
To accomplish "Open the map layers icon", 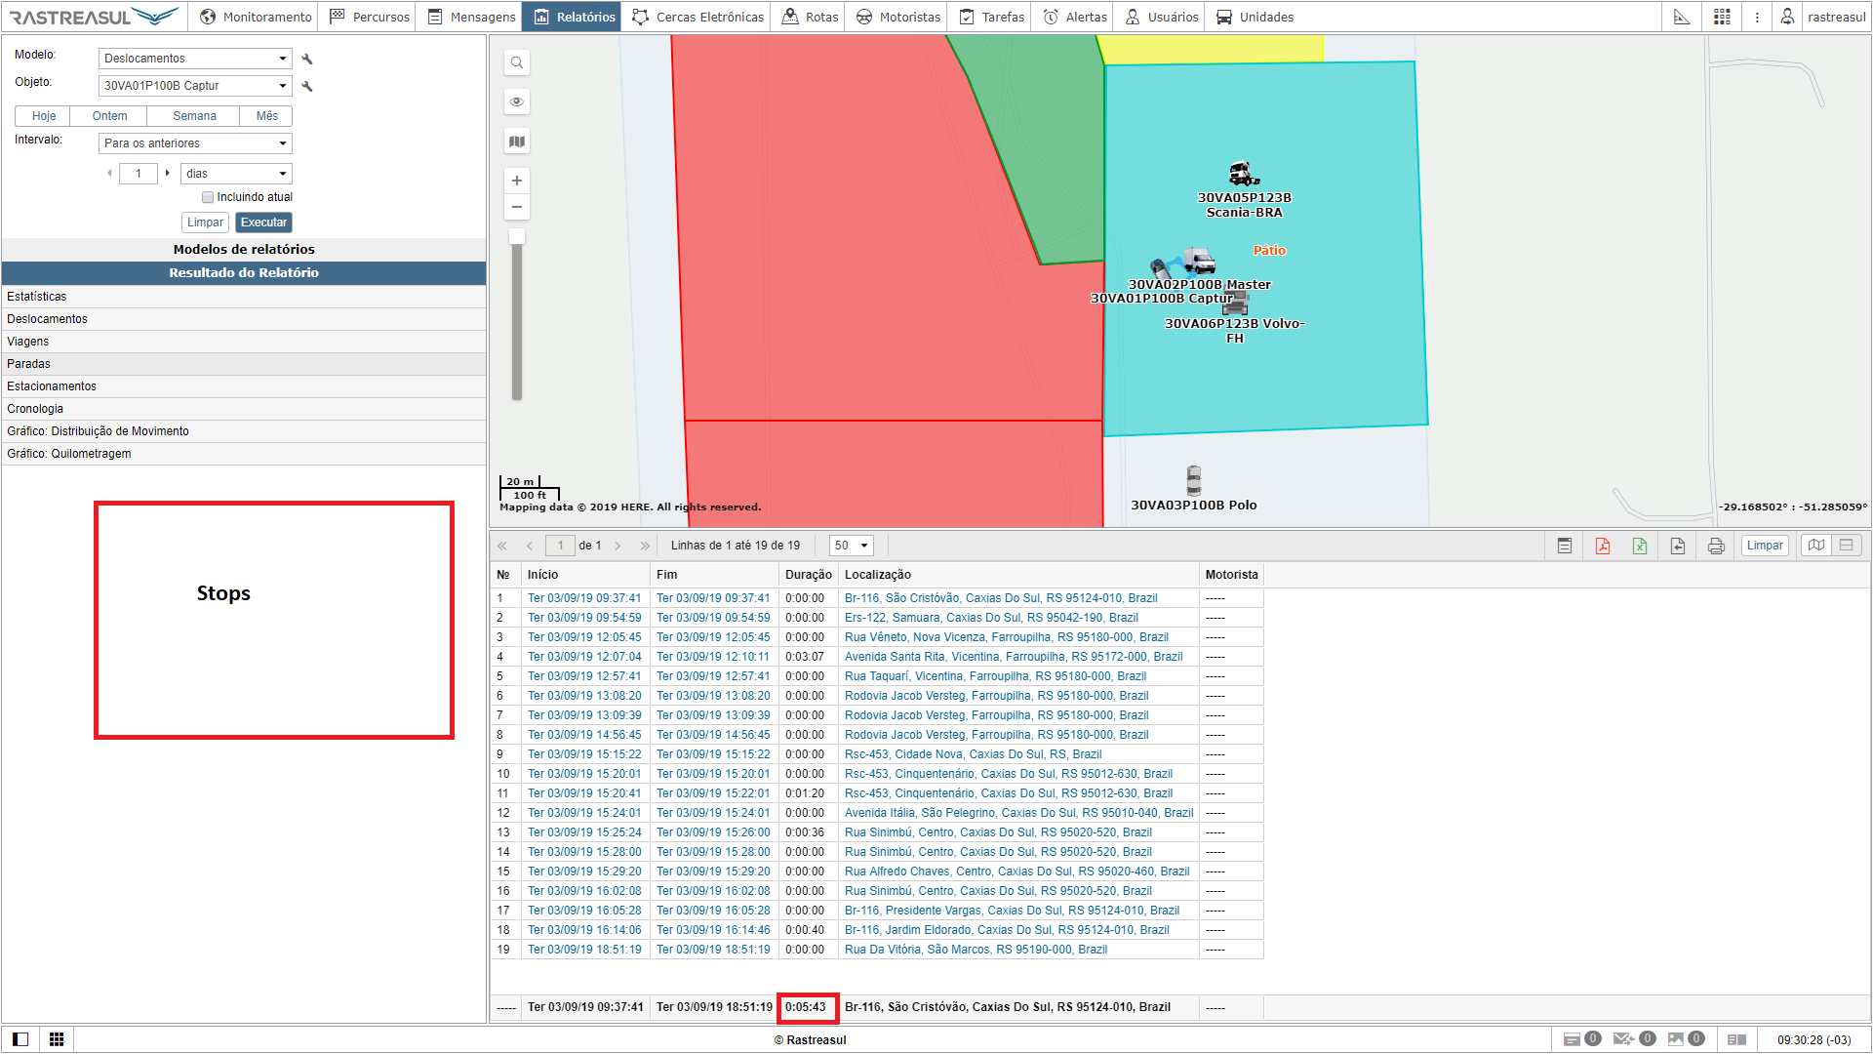I will click(x=517, y=142).
